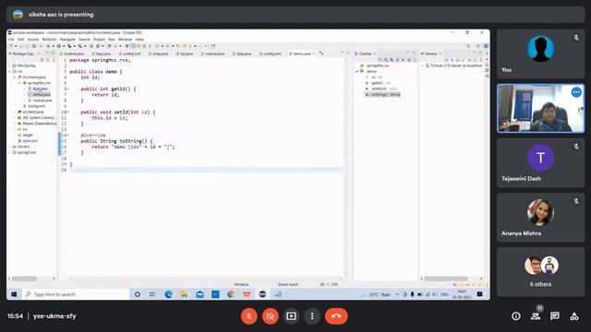The height and width of the screenshot is (332, 591).
Task: Open the Window menu in Eclipse
Action: [x=126, y=39]
